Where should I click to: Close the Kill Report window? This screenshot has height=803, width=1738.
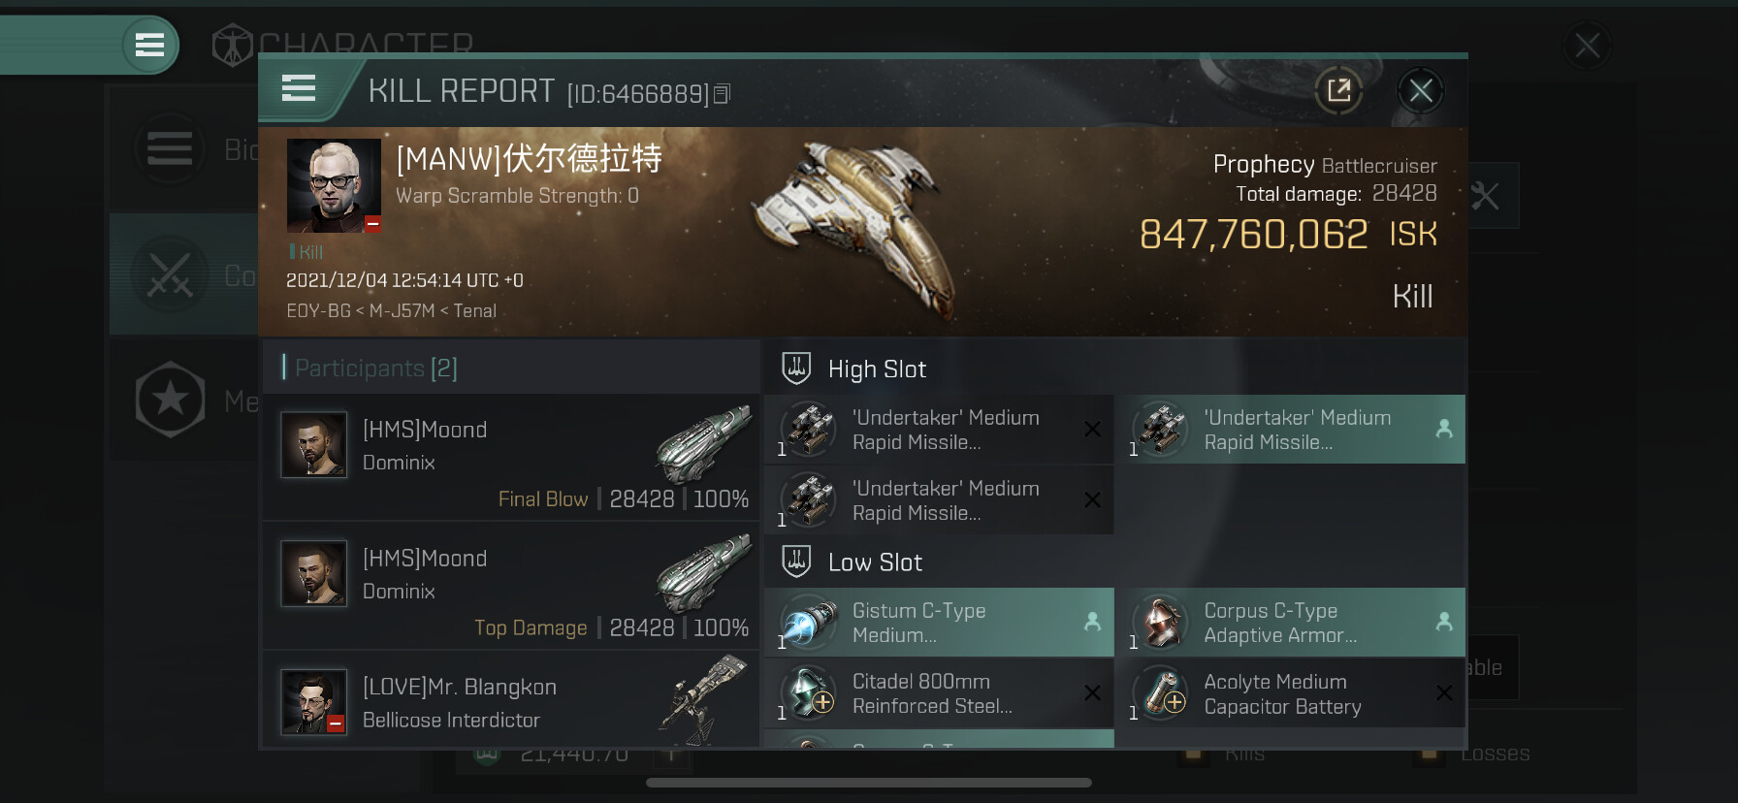[x=1421, y=91]
